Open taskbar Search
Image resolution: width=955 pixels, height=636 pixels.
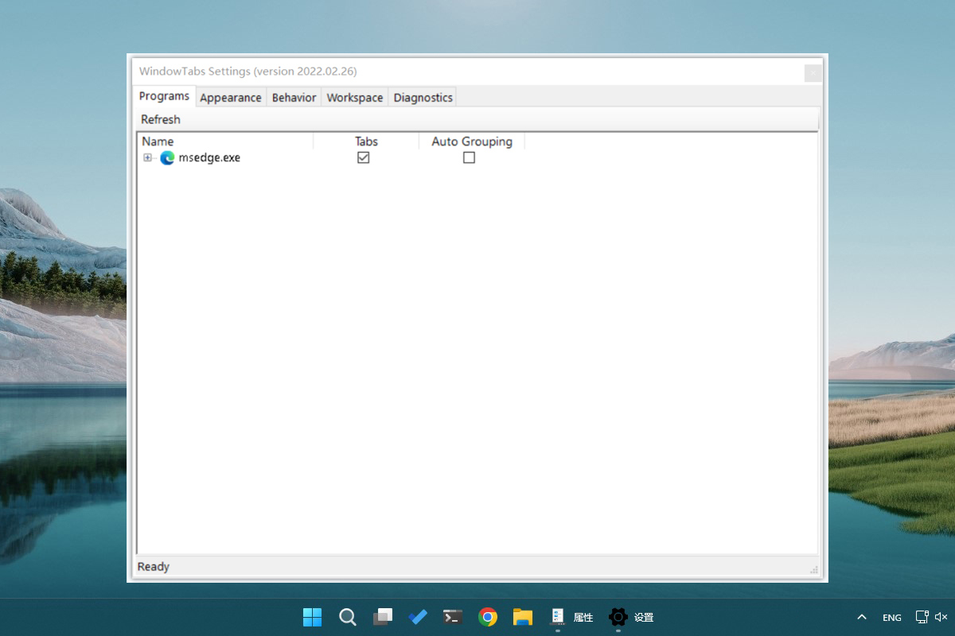tap(348, 617)
